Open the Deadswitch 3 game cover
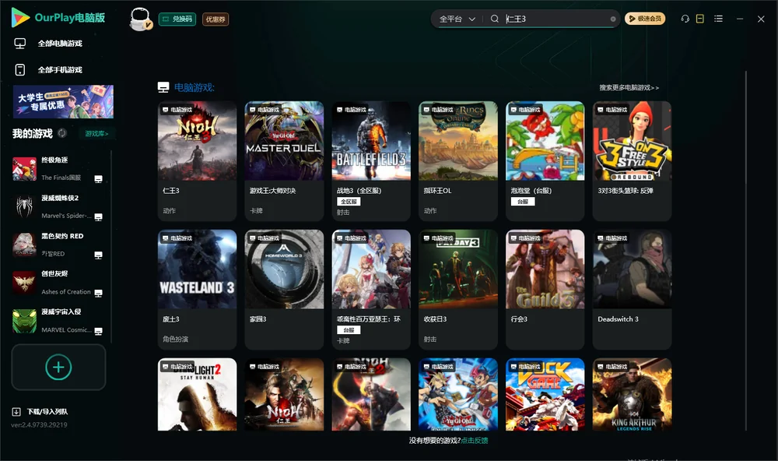Screen dimensions: 778x461 point(632,269)
